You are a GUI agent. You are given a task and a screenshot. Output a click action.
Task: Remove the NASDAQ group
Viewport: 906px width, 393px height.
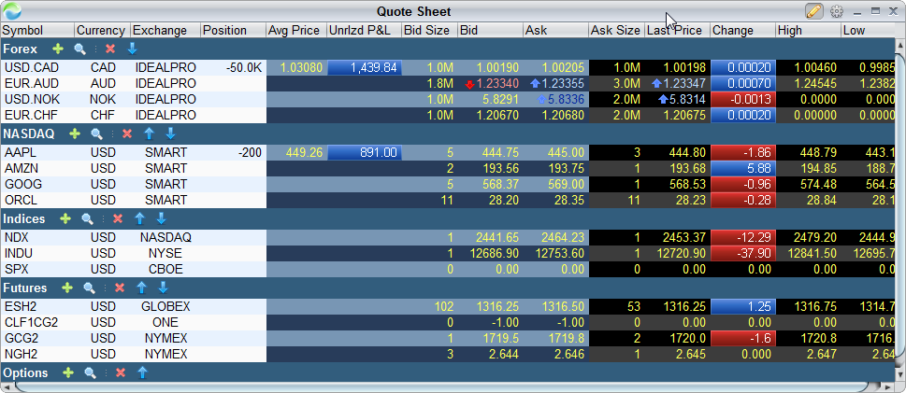point(127,133)
